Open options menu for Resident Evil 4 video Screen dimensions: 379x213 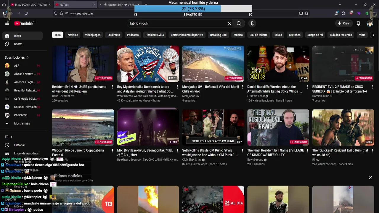pyautogui.click(x=112, y=87)
